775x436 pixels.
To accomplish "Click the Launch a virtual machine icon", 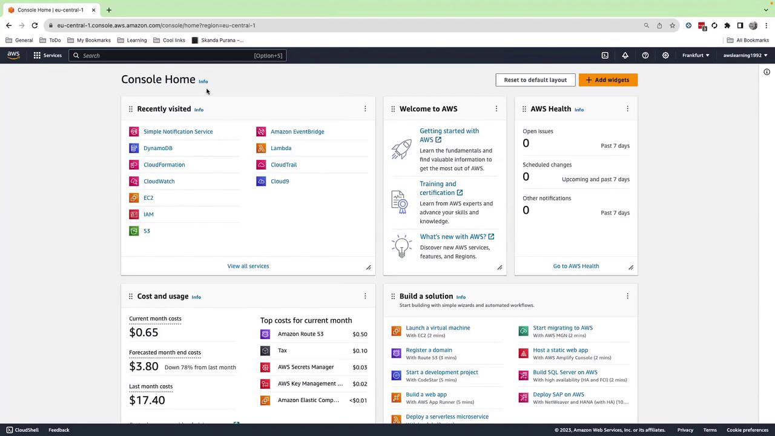I will coord(396,331).
